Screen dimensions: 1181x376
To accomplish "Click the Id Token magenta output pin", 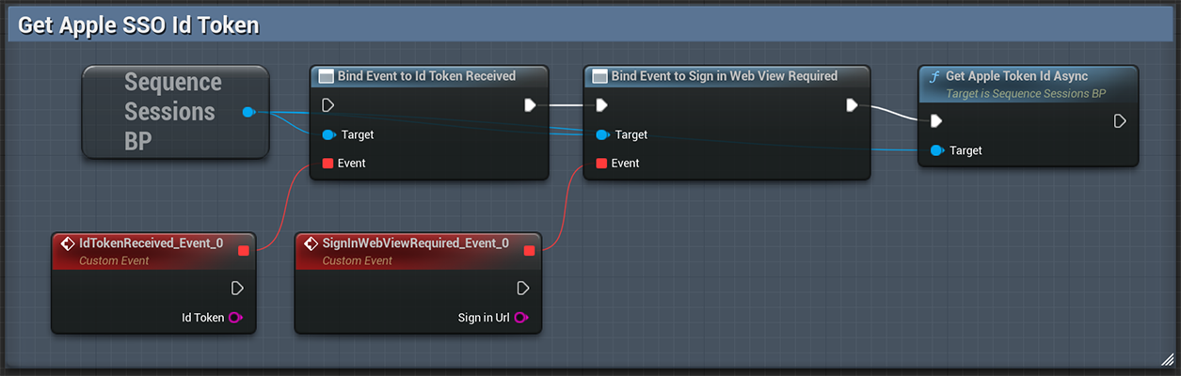I will coord(235,318).
